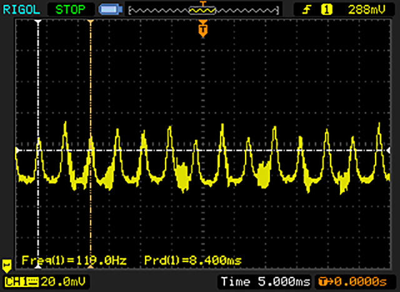Click the channel 1 ground marker at left edge

coord(17,150)
